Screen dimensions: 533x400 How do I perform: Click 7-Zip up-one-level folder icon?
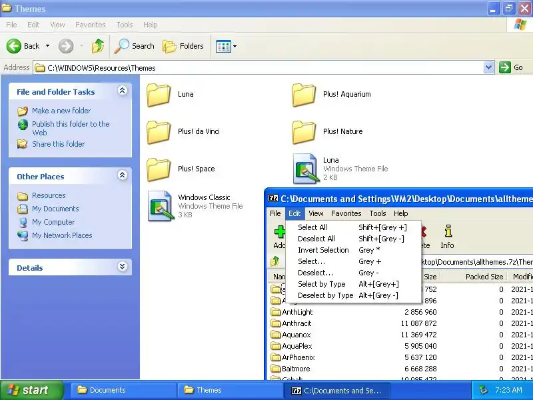click(275, 261)
